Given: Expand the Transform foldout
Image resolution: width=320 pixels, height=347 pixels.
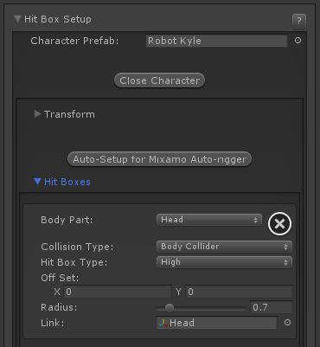Looking at the screenshot, I should (37, 114).
